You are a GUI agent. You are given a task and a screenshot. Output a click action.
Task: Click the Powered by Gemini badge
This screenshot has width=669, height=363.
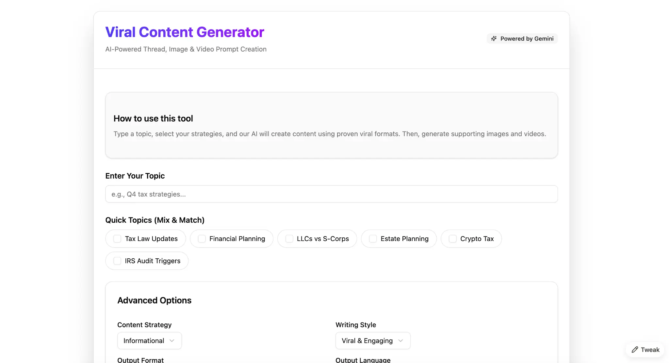pyautogui.click(x=522, y=39)
